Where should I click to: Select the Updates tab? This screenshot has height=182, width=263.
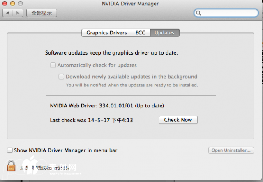(x=164, y=33)
